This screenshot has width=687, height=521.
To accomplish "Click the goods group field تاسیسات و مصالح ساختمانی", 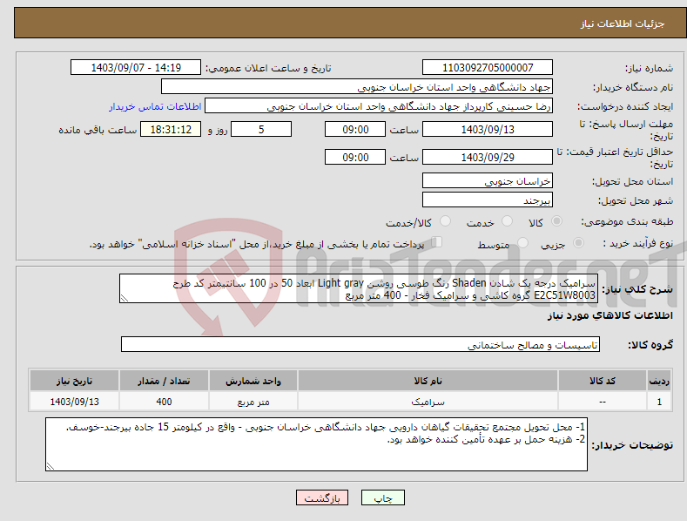I will [360, 344].
